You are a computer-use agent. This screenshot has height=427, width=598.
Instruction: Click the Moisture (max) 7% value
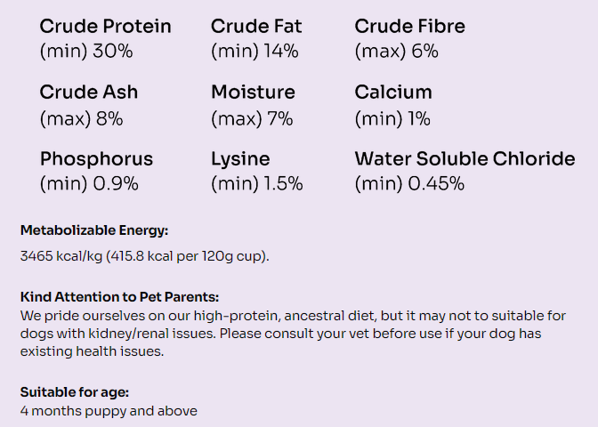[x=252, y=117]
